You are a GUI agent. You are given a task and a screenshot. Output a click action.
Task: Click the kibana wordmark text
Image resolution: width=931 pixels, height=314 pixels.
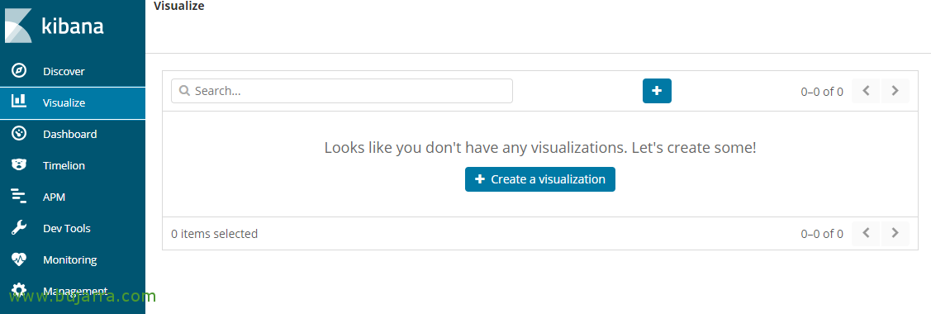(73, 26)
